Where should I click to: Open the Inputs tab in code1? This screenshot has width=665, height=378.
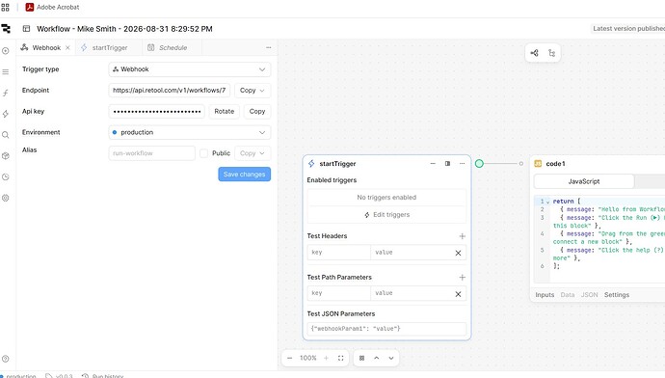(x=545, y=295)
